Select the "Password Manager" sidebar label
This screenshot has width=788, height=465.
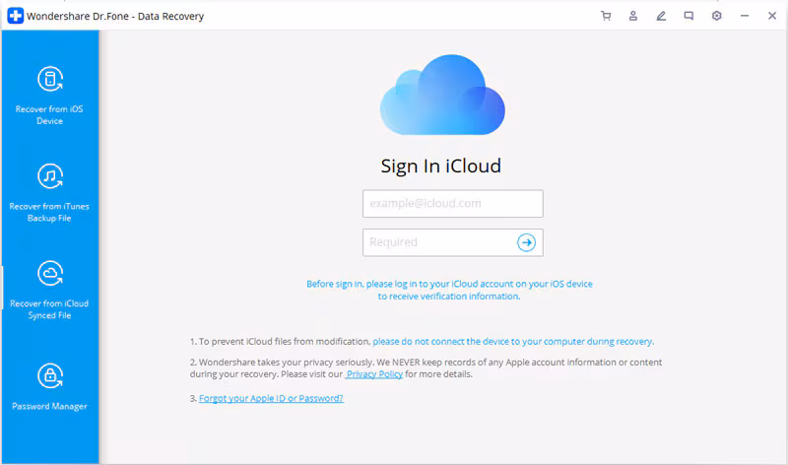point(49,406)
